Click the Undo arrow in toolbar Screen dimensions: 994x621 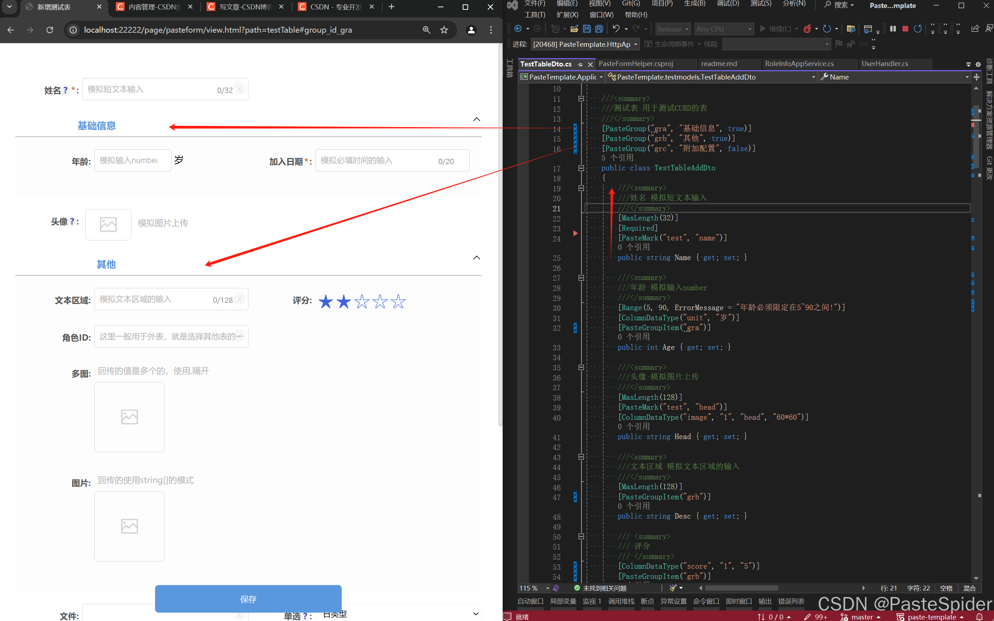616,29
